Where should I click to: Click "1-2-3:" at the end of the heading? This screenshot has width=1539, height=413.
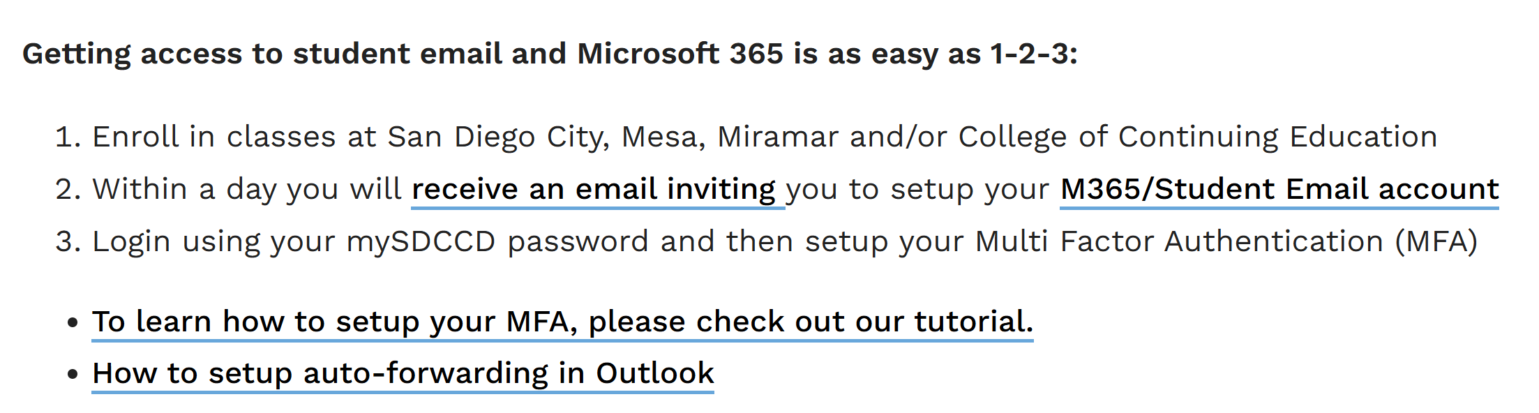pos(1033,54)
